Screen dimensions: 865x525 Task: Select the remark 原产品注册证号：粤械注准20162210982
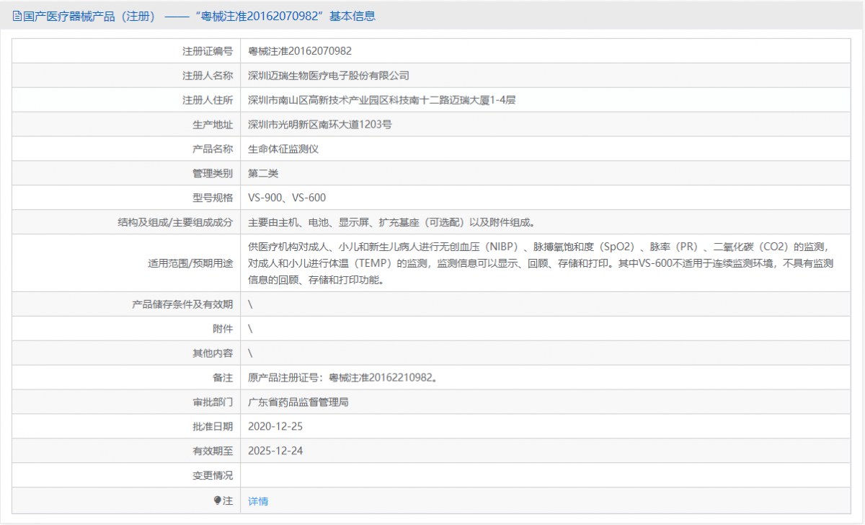point(342,377)
